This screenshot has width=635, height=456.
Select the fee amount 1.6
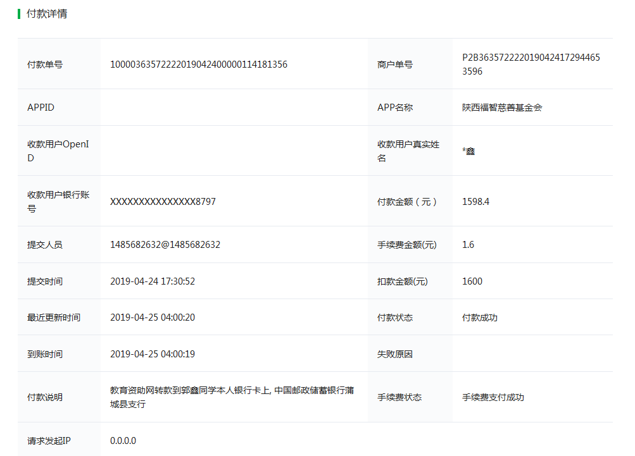[468, 245]
